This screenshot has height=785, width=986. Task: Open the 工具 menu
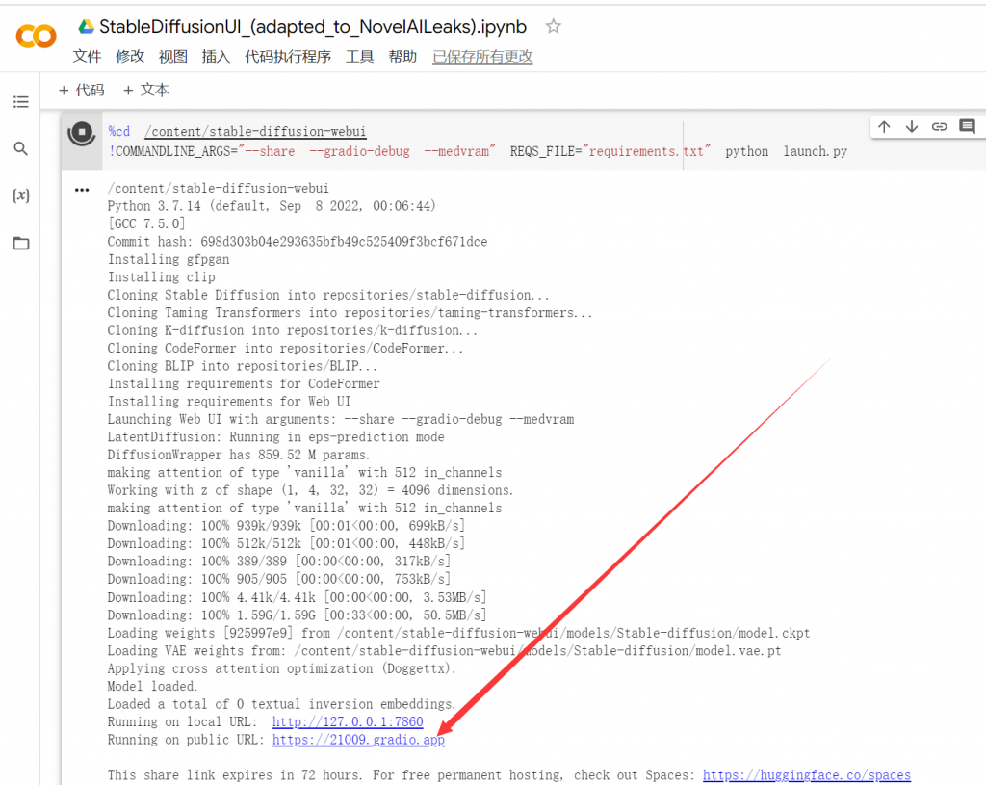tap(359, 57)
